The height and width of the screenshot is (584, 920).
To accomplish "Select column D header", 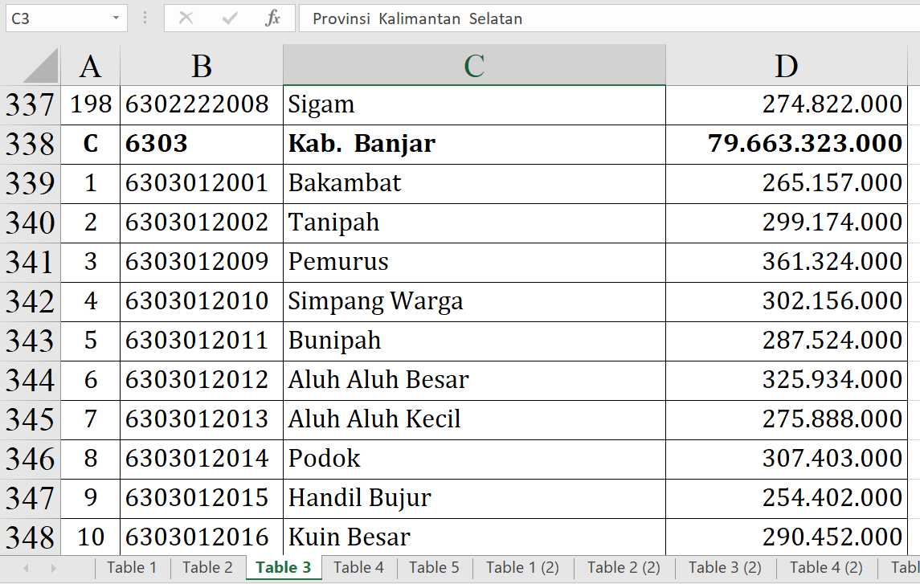I will pos(786,66).
